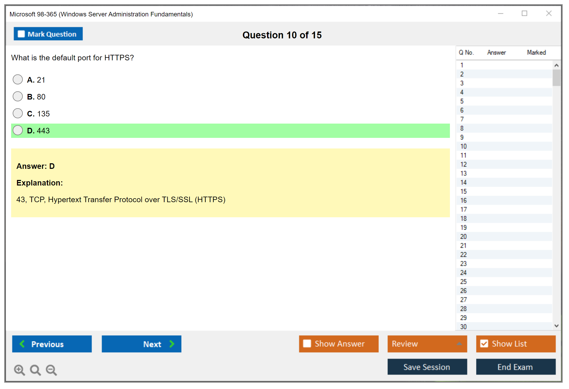Click the Save Session button
This screenshot has width=569, height=389.
point(427,367)
